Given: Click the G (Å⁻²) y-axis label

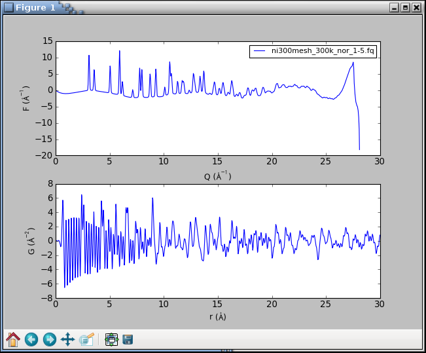Looking at the screenshot, I should [31, 240].
